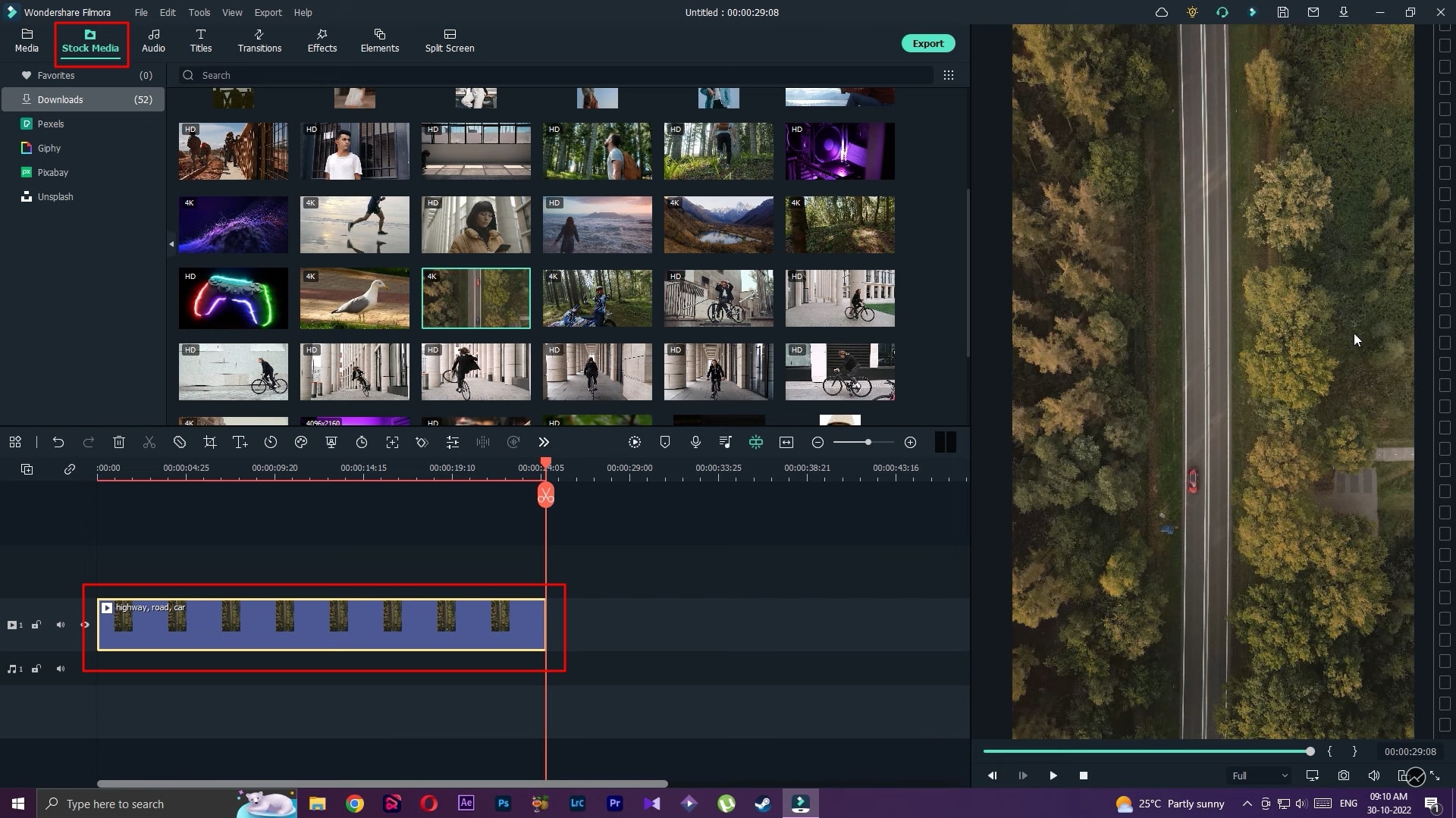
Task: Open the Audio Mixer icon
Action: [x=726, y=442]
